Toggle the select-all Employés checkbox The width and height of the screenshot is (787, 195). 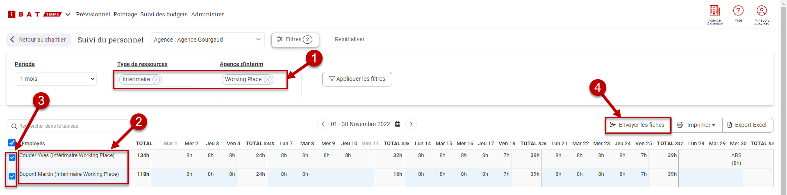[12, 143]
